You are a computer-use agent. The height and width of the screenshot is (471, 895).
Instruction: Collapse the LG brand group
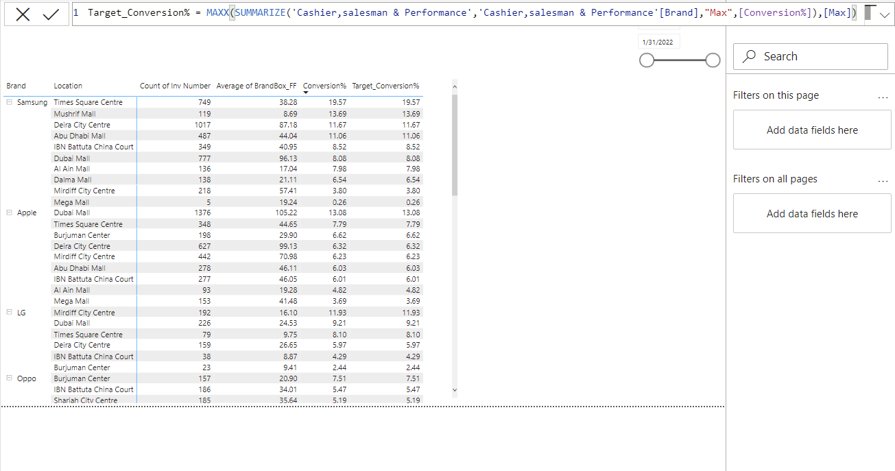10,312
